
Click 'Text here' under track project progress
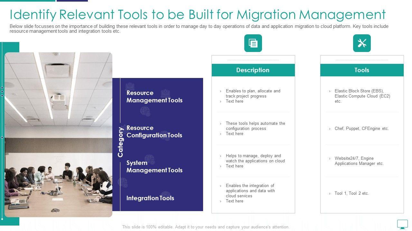pyautogui.click(x=234, y=101)
